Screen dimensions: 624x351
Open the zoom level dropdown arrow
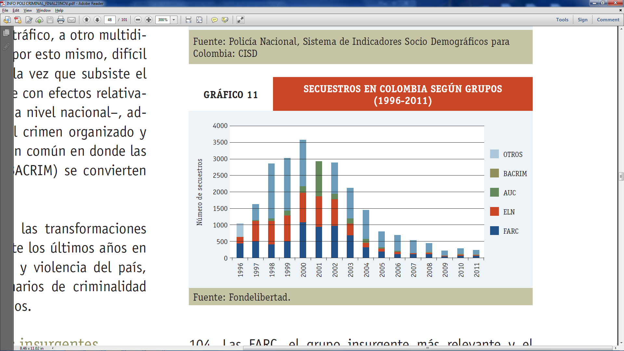tap(174, 20)
